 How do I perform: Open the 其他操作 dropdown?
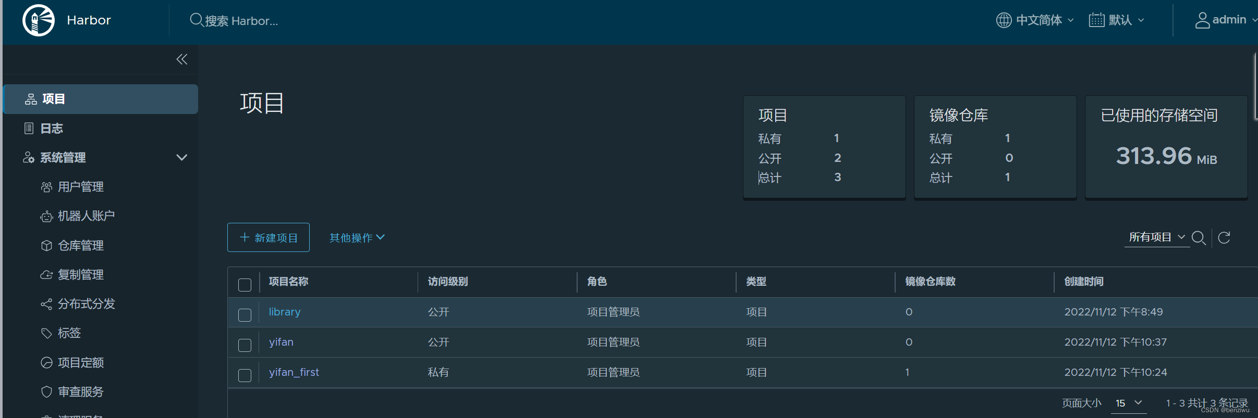tap(357, 238)
